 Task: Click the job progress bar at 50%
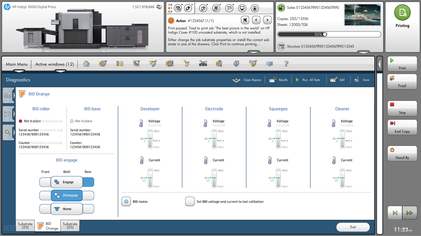329,34
